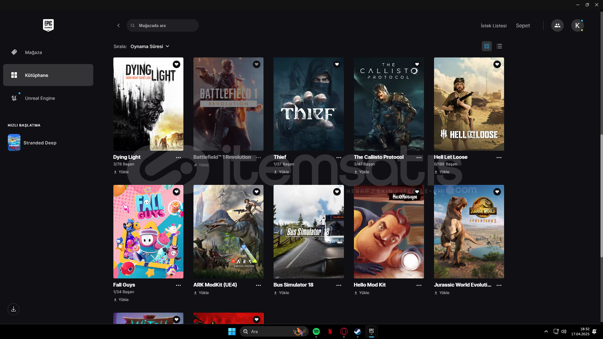Open the Jurassic World Evolution 2 cover
Viewport: 603px width, 339px height.
469,232
